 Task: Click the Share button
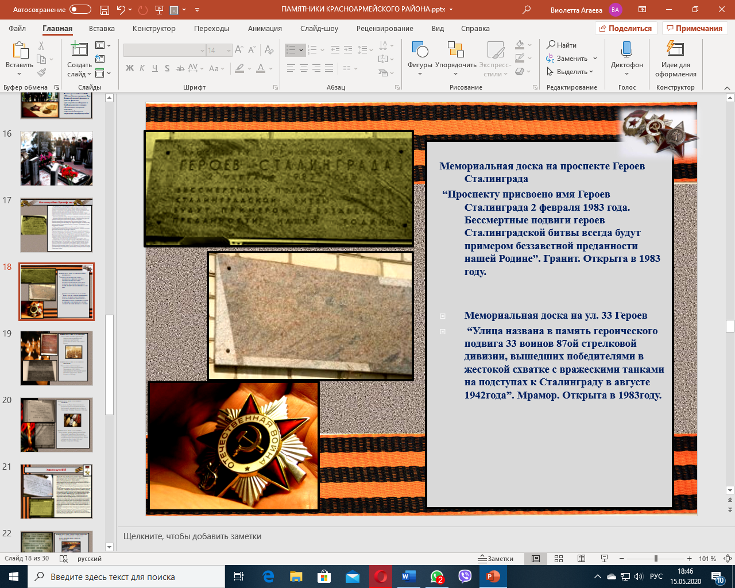coord(625,29)
